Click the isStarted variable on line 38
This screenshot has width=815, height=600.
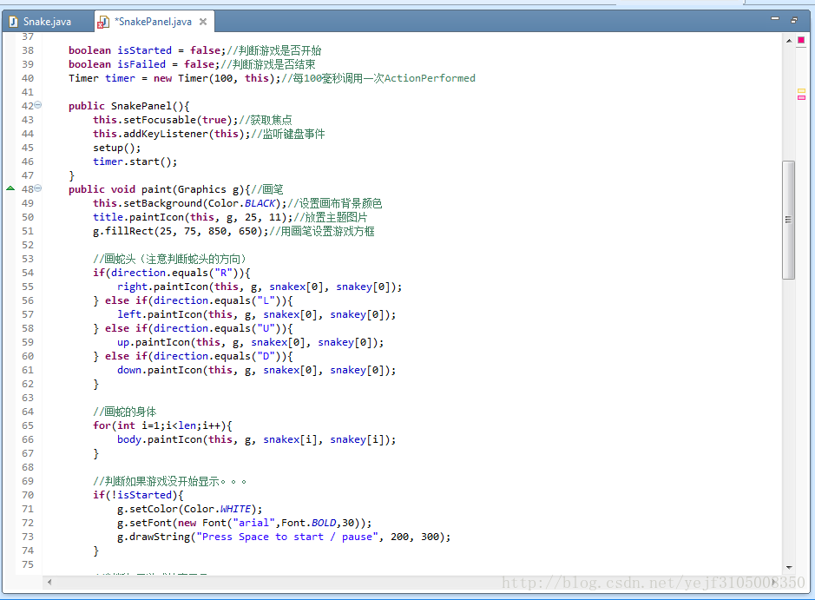pos(144,50)
